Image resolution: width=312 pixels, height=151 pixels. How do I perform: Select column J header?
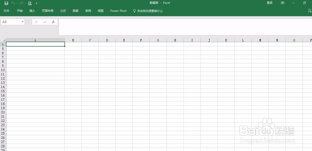coord(209,40)
